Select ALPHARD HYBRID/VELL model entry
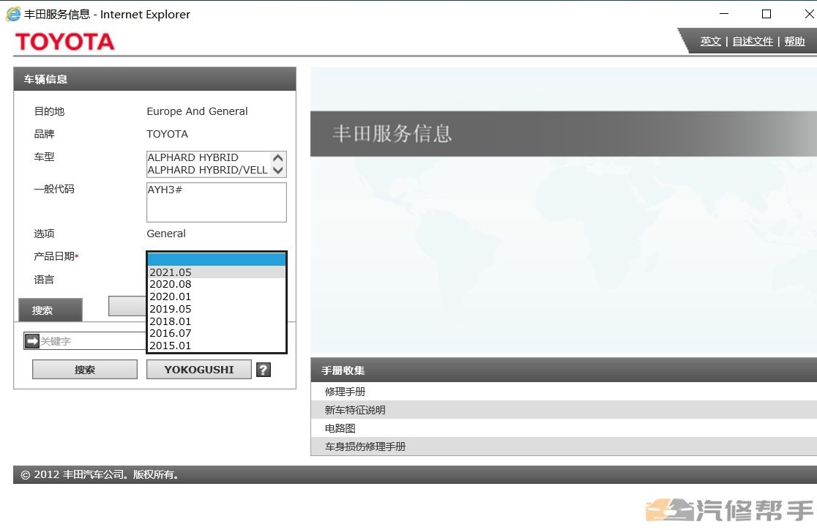The width and height of the screenshot is (817, 530). tap(209, 170)
